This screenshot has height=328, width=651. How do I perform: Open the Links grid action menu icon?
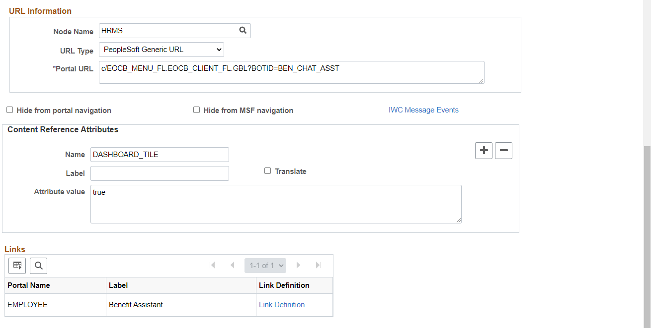(17, 265)
